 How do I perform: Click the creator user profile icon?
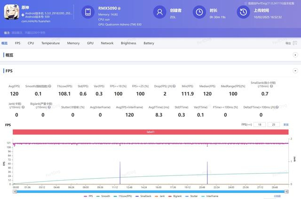coord(161,13)
